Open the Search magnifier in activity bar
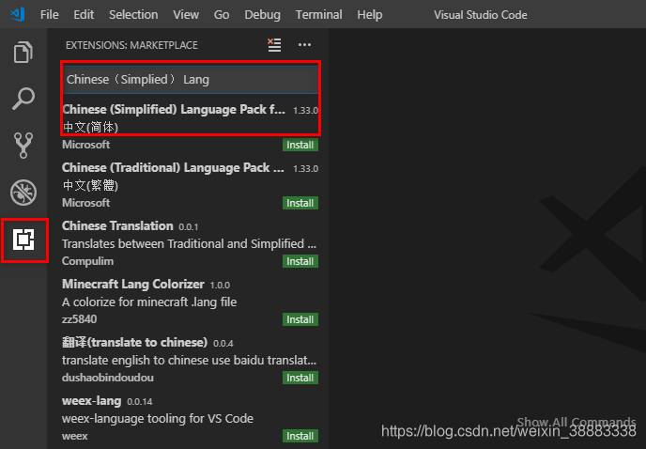The image size is (646, 449). click(23, 99)
